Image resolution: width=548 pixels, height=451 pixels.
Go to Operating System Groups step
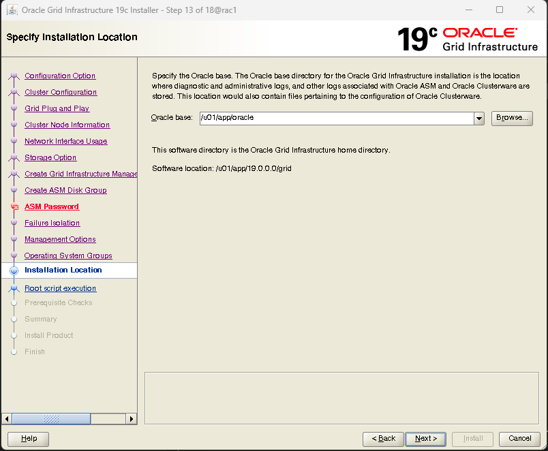tap(68, 255)
